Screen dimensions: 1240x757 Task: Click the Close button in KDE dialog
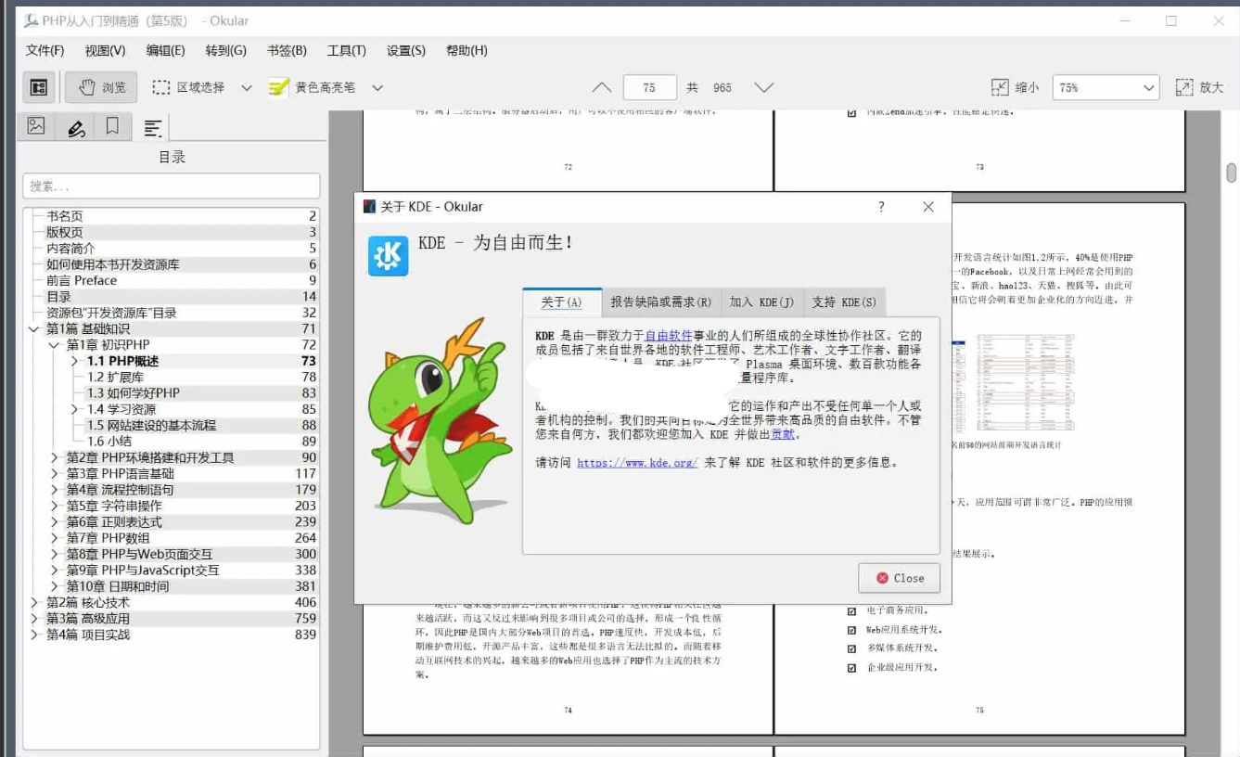(898, 578)
